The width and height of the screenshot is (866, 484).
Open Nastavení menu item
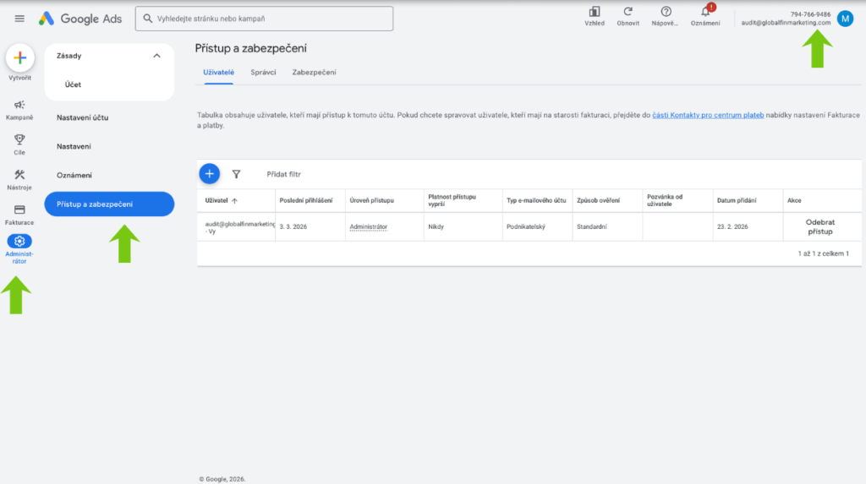coord(74,146)
